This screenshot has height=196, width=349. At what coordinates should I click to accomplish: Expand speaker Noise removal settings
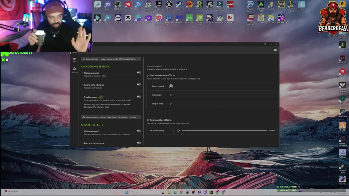click(83, 131)
